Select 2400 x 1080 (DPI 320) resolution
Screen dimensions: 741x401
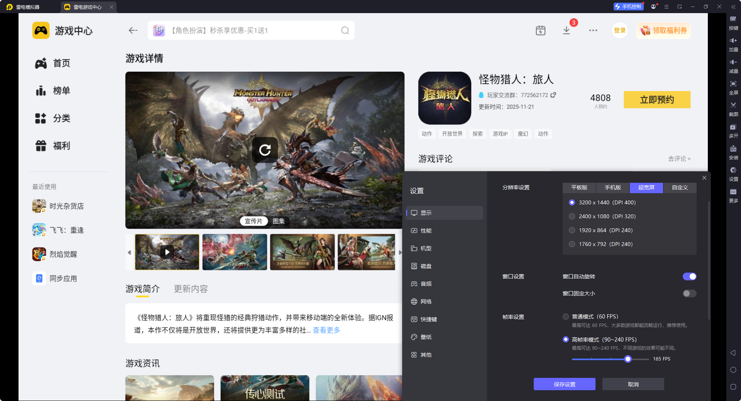tap(572, 216)
